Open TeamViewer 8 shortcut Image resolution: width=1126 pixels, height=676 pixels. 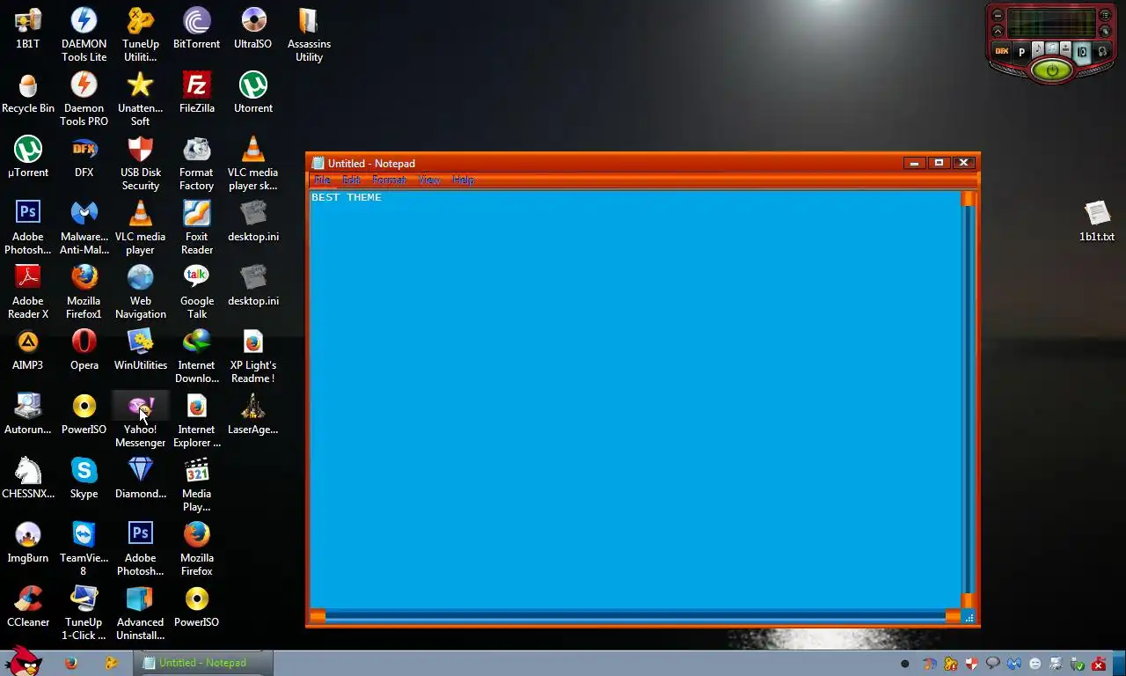pos(84,548)
